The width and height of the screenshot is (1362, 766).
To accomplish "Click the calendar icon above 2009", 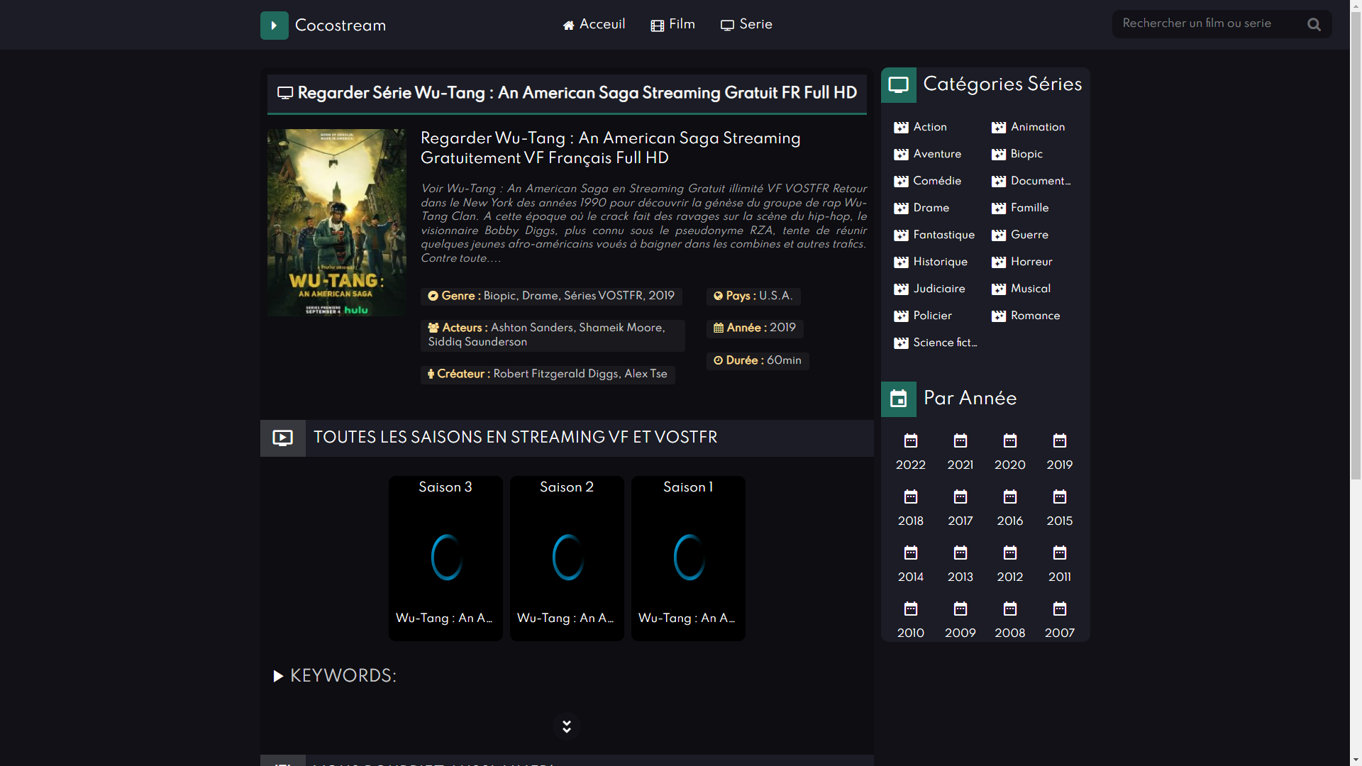I will [960, 609].
